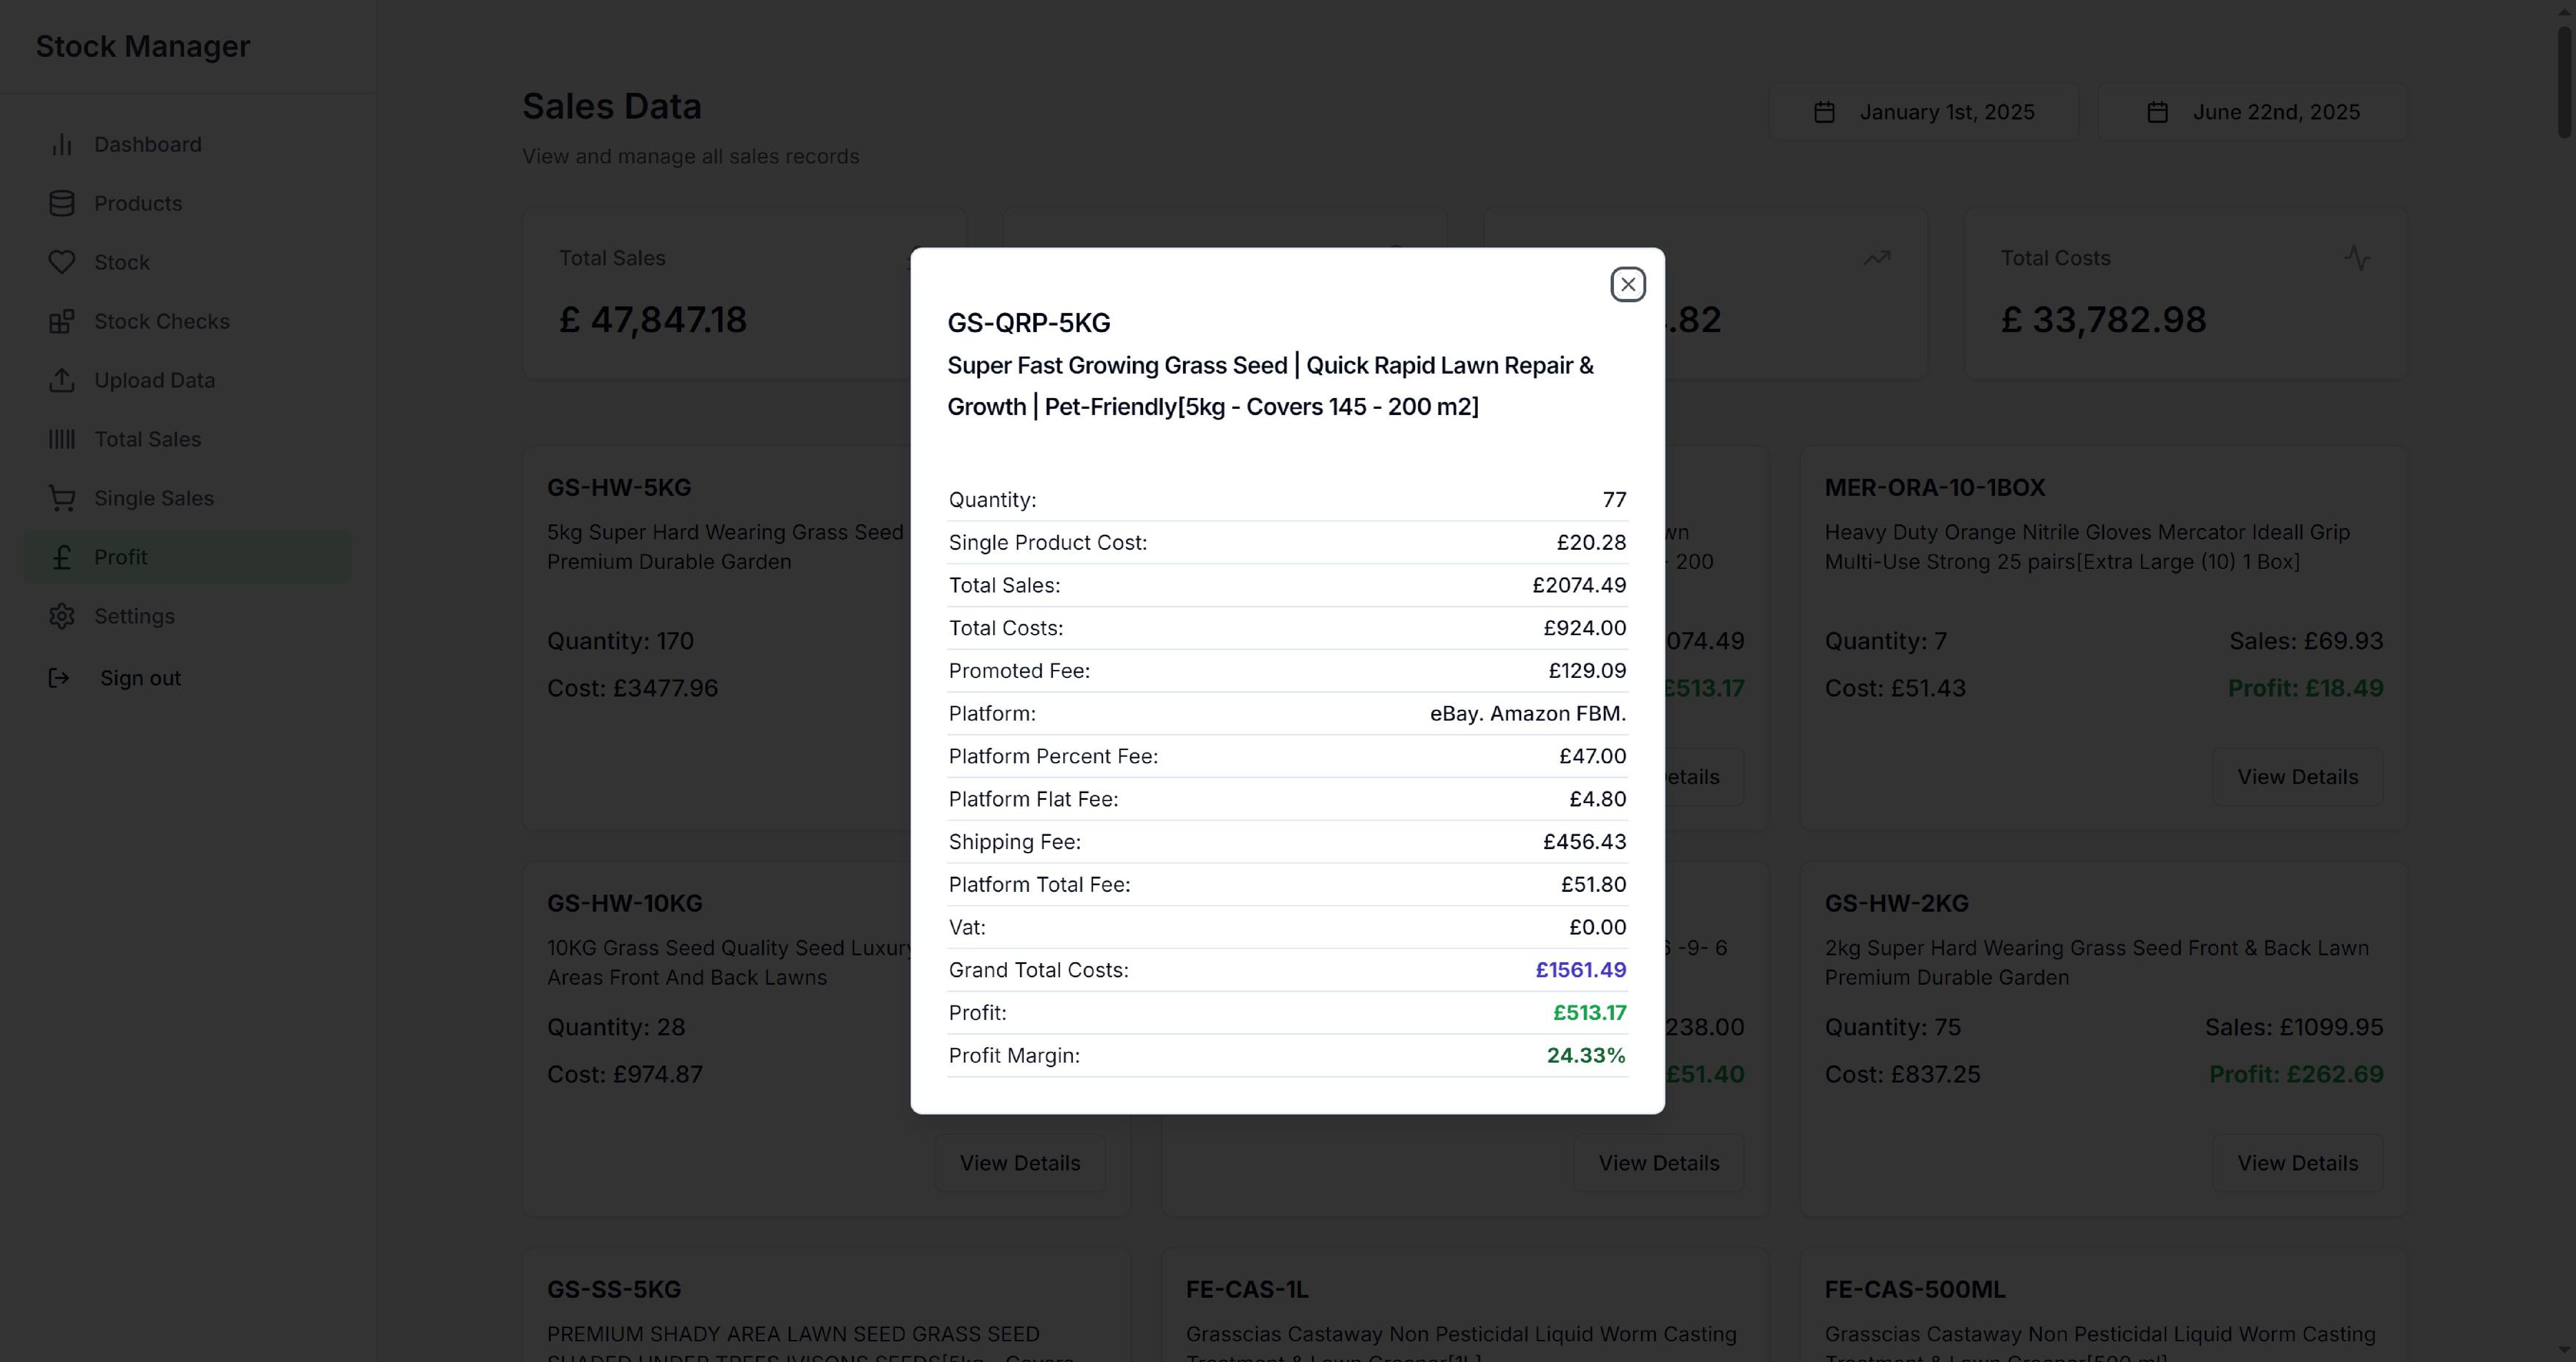Click the GS-QRP-5KG dialog heading
Screen dimensions: 2576x1362
click(x=1029, y=323)
